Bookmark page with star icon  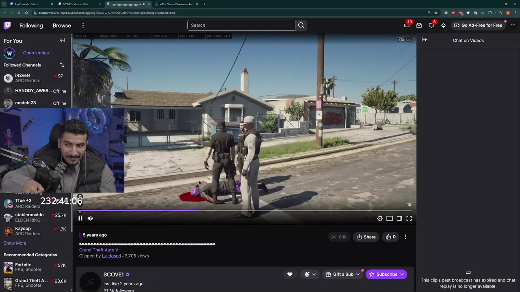click(x=436, y=13)
